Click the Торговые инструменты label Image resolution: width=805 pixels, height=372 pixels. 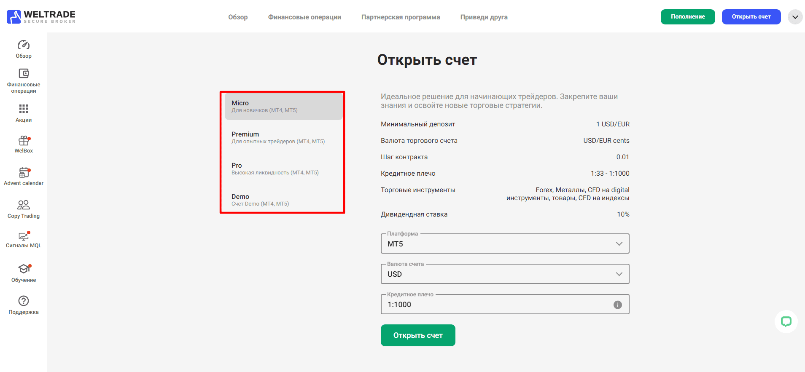point(418,190)
